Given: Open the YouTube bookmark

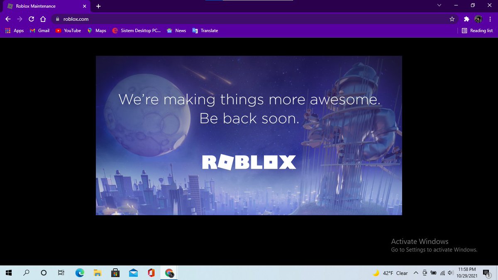Looking at the screenshot, I should 68,31.
